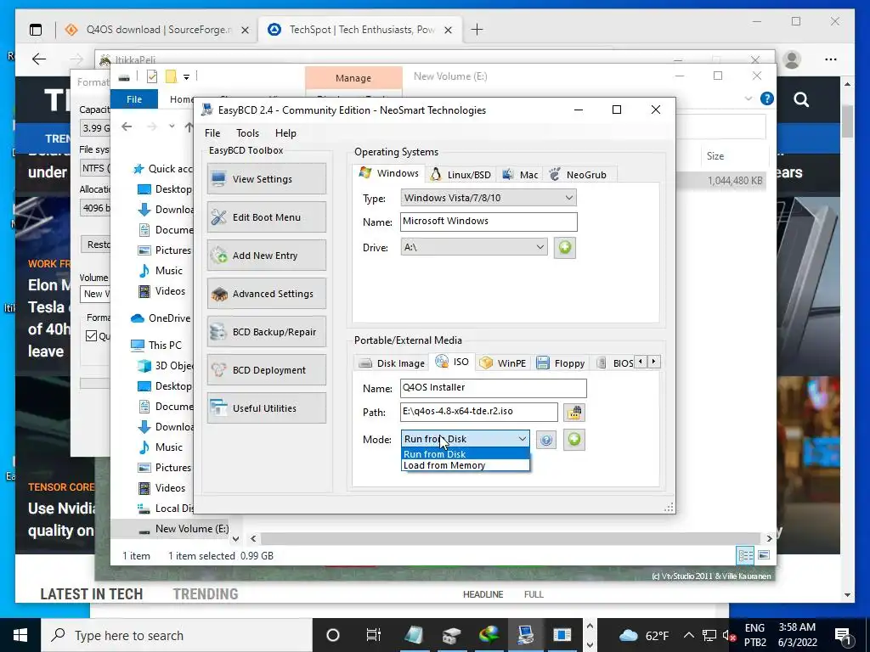Viewport: 870px width, 652px height.
Task: Open browser tab actions menu icon
Action: [x=36, y=30]
